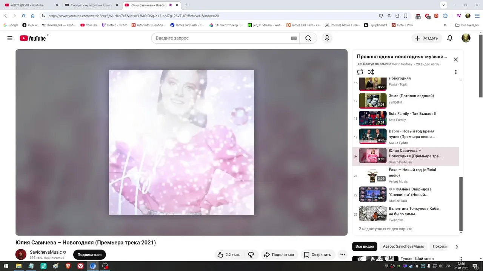
Task: Click the Создать create button
Action: coord(426,38)
